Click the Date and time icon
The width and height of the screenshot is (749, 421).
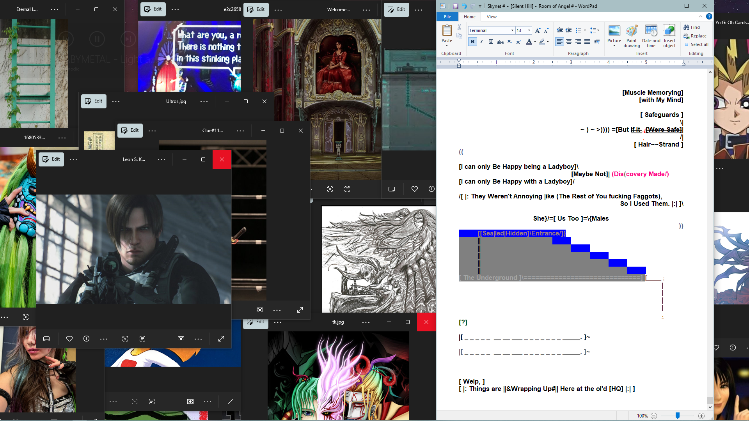(651, 36)
